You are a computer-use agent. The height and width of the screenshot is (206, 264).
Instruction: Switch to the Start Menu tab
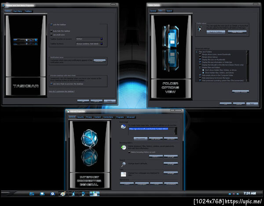[18, 11]
